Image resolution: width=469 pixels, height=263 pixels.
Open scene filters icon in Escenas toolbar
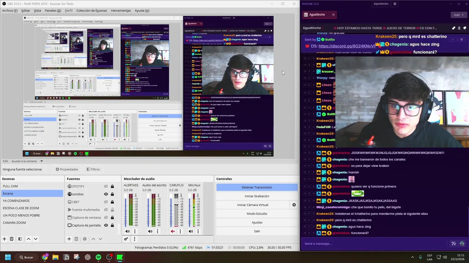(20, 239)
